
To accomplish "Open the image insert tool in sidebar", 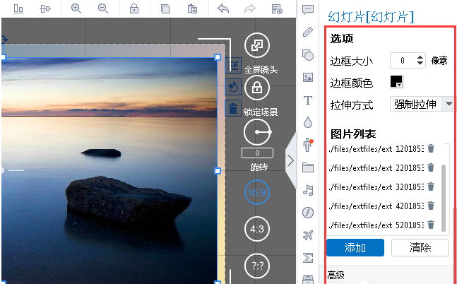I will [x=308, y=77].
